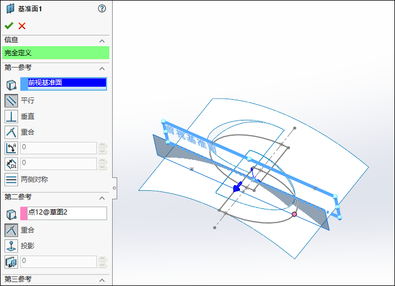The height and width of the screenshot is (286, 395).
Task: Increase distance value with spinner up
Action: [103, 161]
